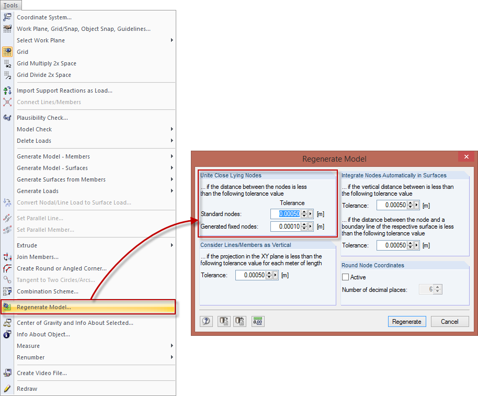Click Generated fixed nodes tolerance field
Image resolution: width=478 pixels, height=396 pixels.
click(286, 227)
